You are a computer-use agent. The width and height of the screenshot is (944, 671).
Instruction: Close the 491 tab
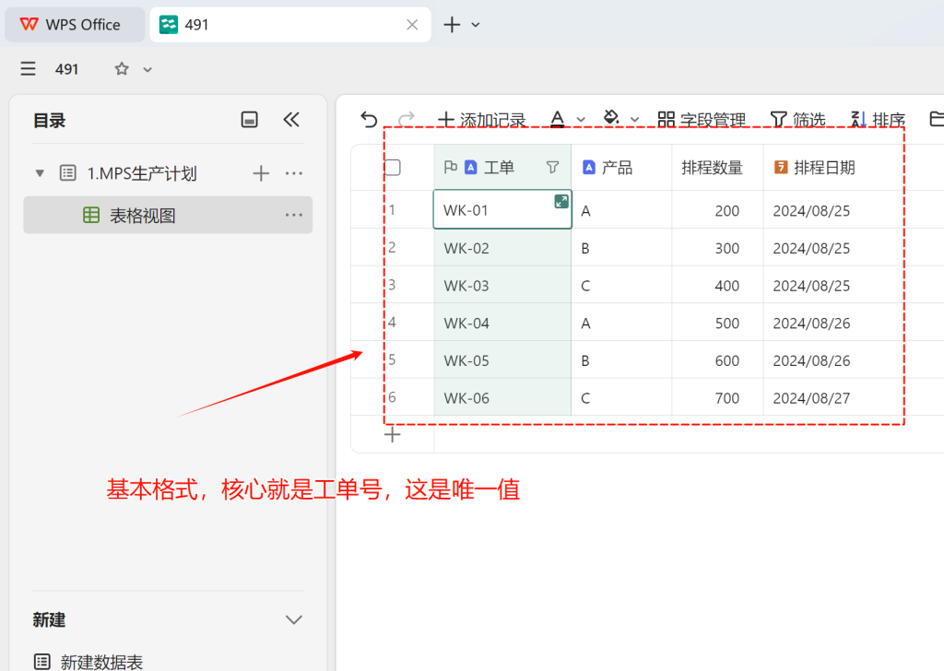(412, 25)
